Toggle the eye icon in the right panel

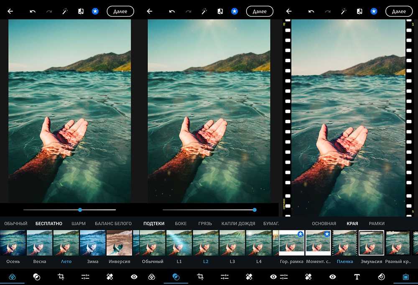click(x=333, y=277)
